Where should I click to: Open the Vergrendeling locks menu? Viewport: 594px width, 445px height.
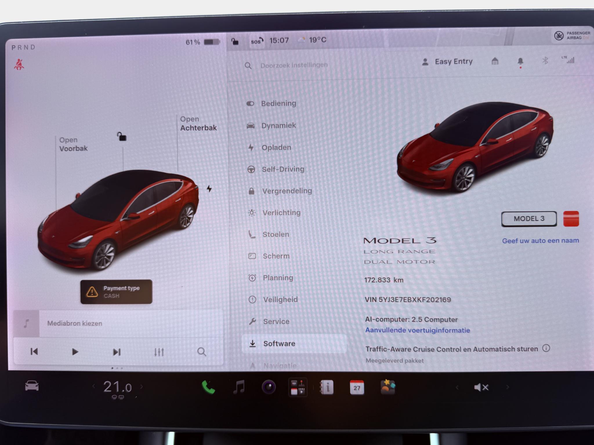pos(280,191)
